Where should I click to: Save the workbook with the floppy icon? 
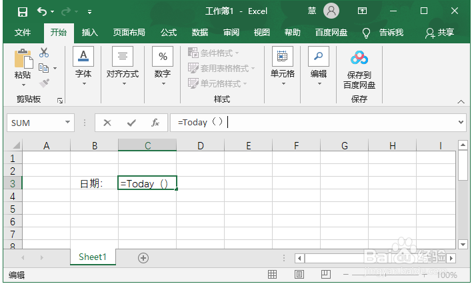[23, 12]
